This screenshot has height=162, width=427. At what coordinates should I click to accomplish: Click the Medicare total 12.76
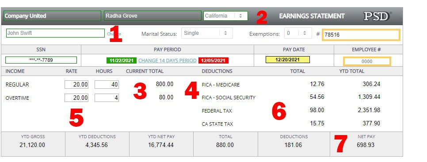pyautogui.click(x=317, y=84)
